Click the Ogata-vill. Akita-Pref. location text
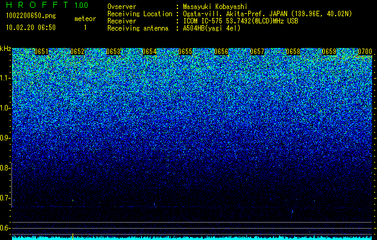The height and width of the screenshot is (240, 377). 267,14
